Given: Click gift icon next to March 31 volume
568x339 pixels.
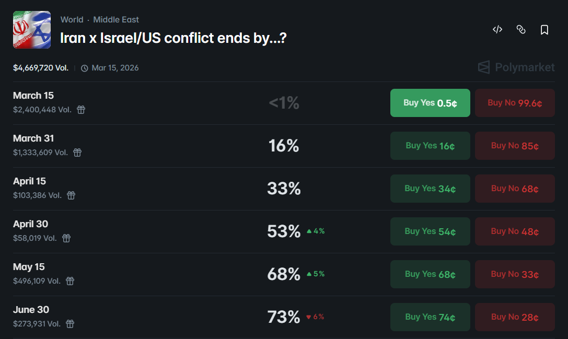Looking at the screenshot, I should (x=77, y=153).
